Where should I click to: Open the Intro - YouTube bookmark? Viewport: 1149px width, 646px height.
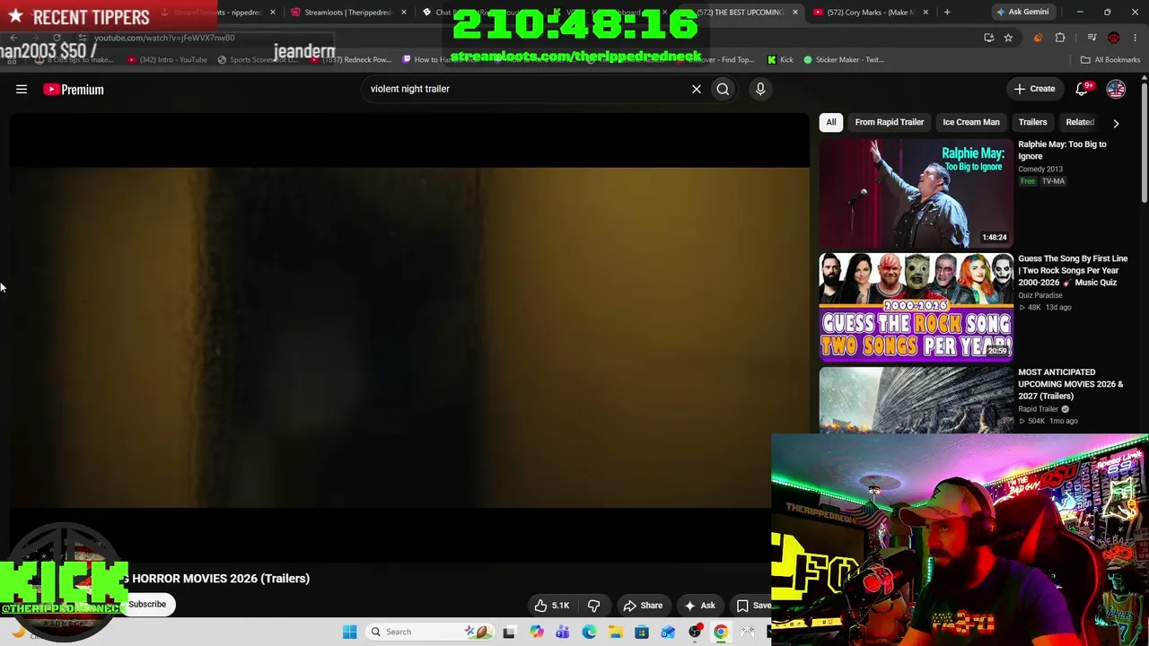[x=167, y=60]
